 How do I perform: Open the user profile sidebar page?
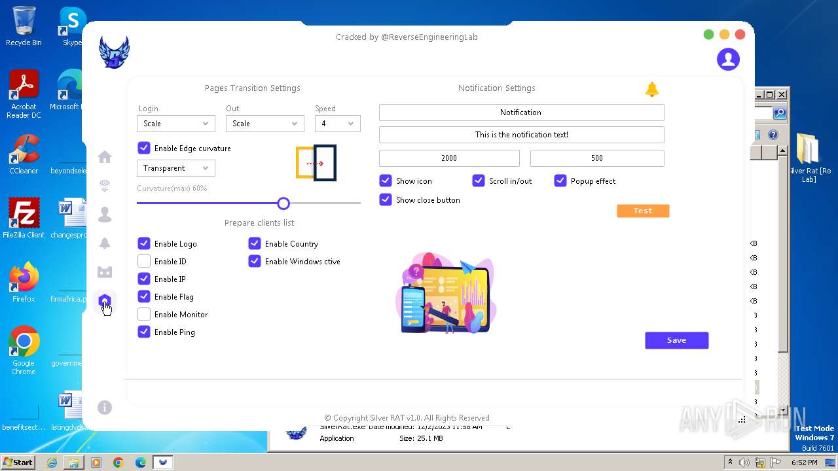tap(105, 215)
